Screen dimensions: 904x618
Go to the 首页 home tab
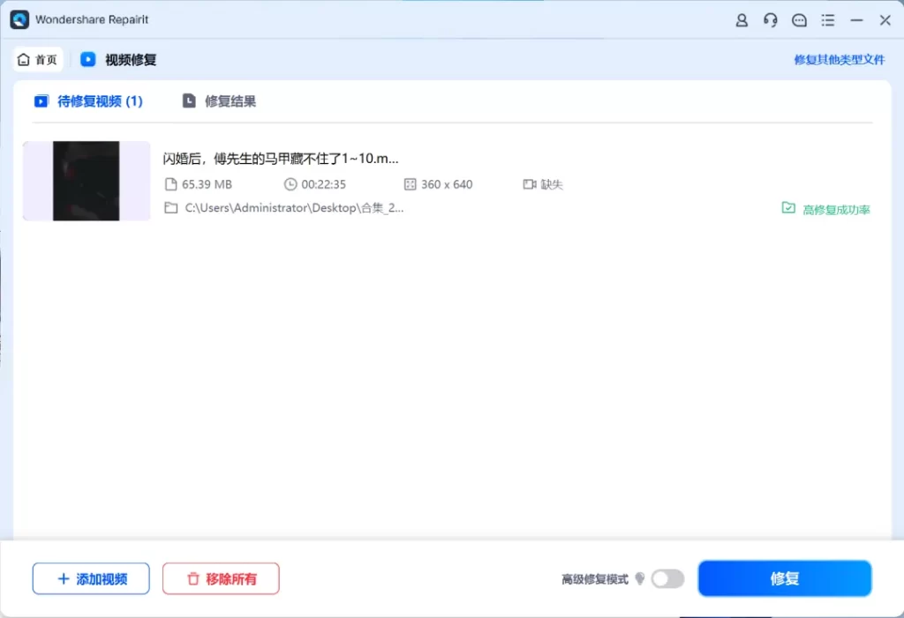[x=37, y=59]
